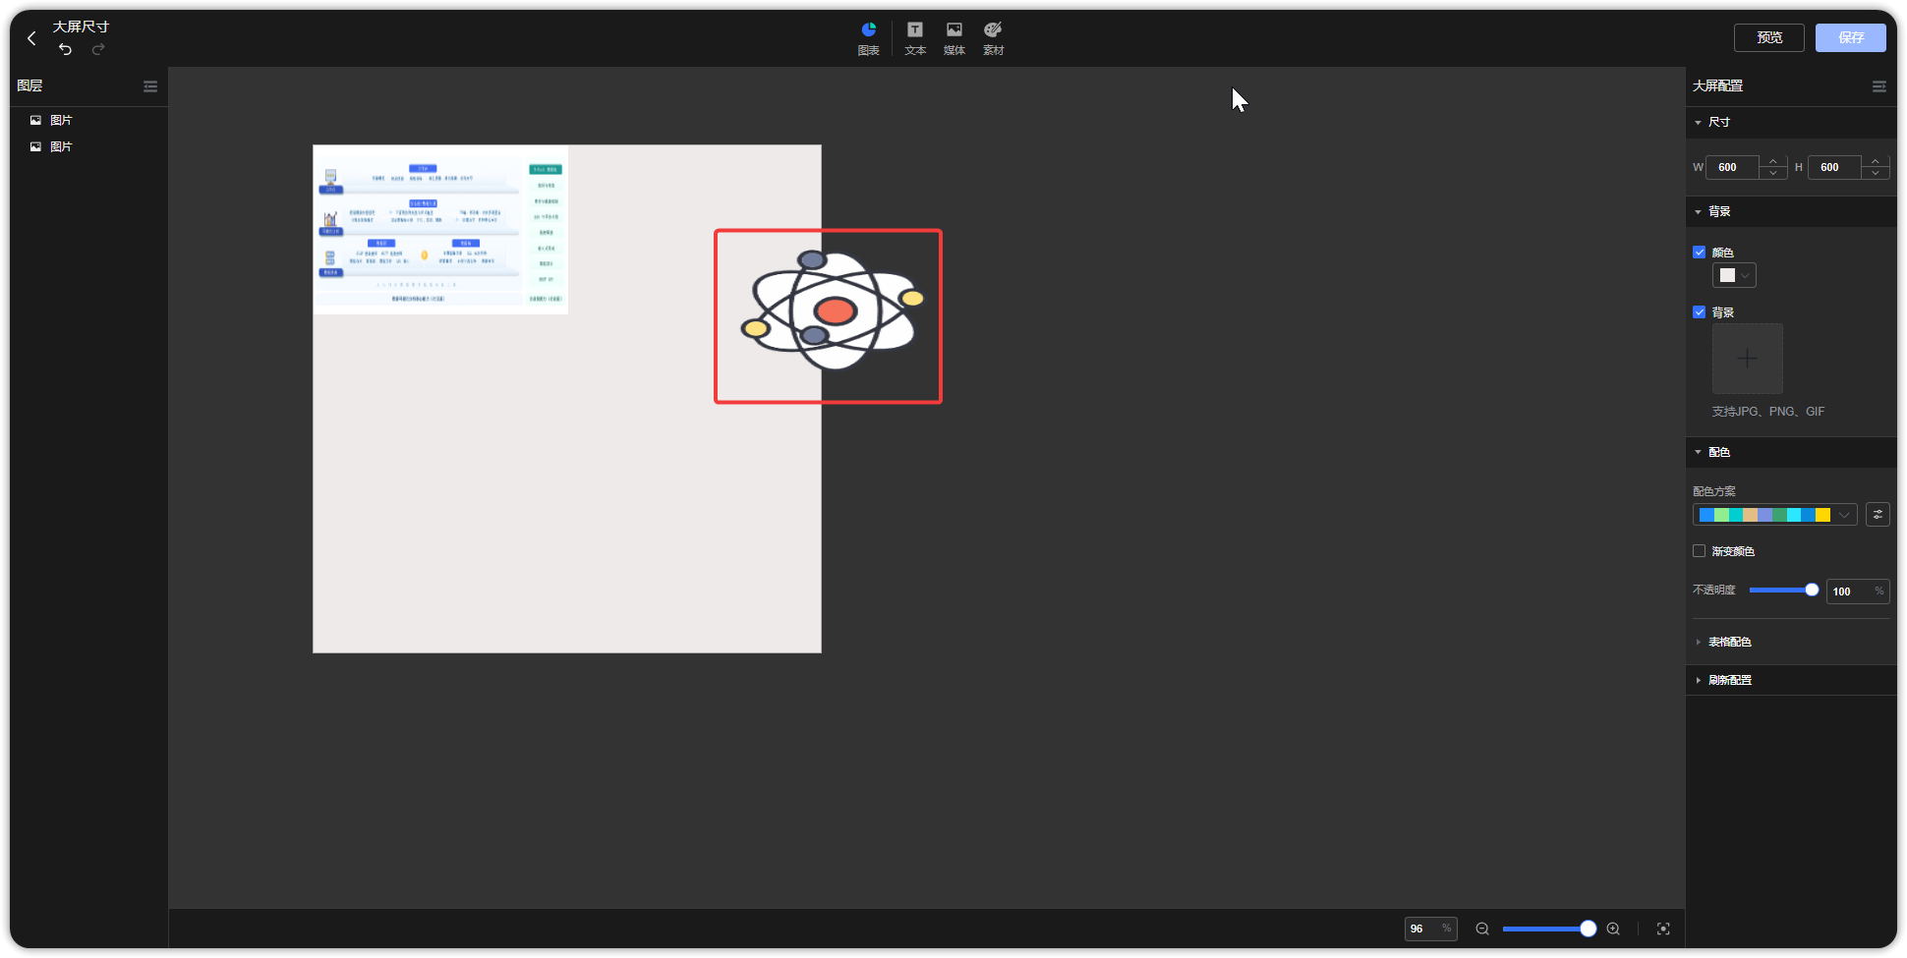Toggle the 颜色 color checkbox
The image size is (1907, 958).
click(x=1699, y=253)
